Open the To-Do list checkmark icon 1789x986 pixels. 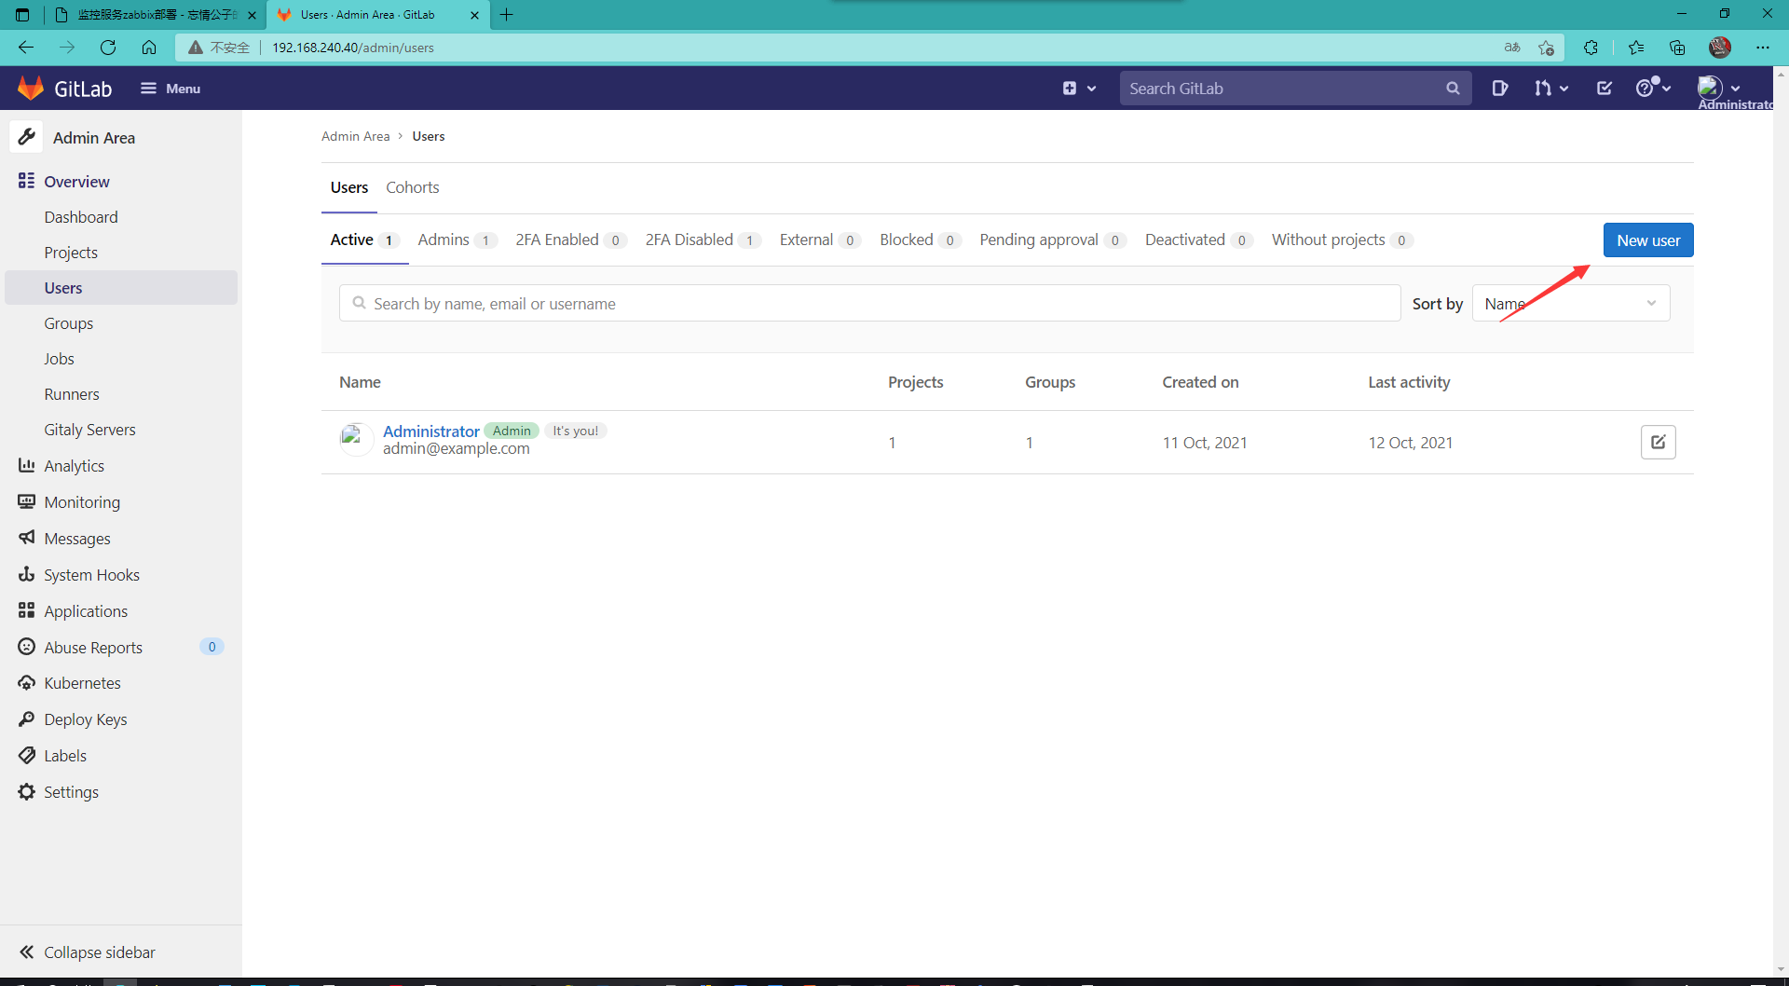pyautogui.click(x=1604, y=88)
